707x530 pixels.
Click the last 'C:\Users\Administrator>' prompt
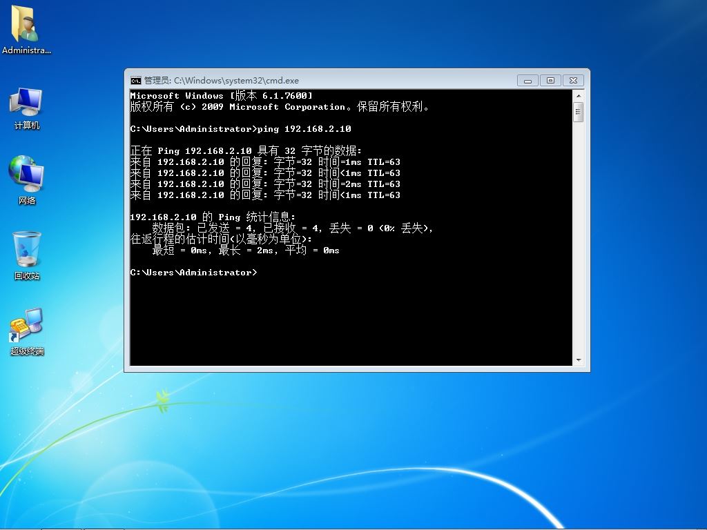click(x=193, y=272)
